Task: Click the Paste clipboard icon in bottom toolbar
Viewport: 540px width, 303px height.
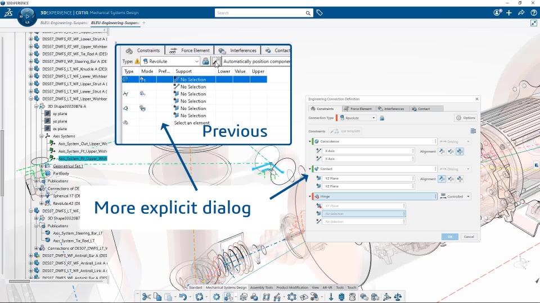Action: pyautogui.click(x=168, y=297)
